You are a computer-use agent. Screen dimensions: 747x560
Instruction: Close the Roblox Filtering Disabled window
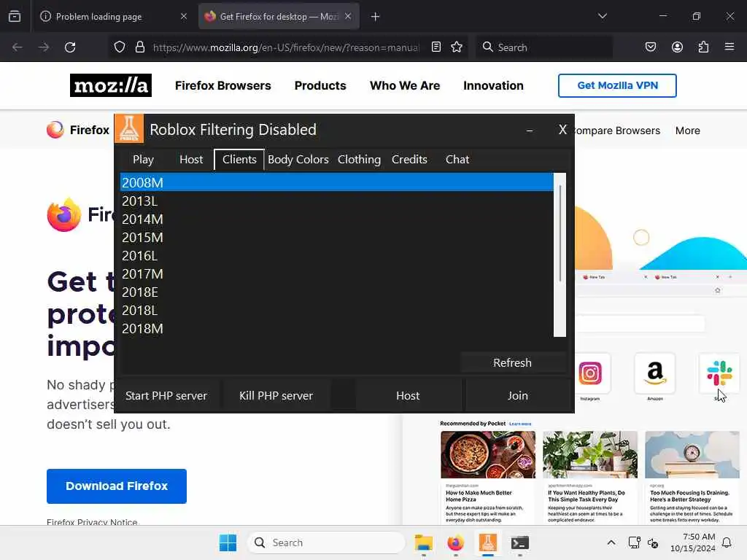(x=562, y=130)
